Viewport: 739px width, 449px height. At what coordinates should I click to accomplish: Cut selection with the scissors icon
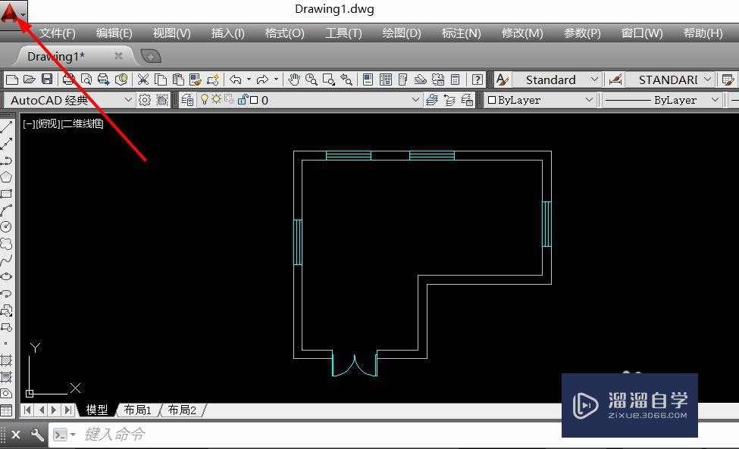click(142, 80)
